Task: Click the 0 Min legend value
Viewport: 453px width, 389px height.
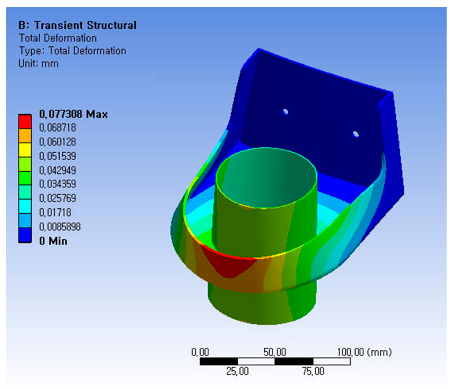Action: 53,241
